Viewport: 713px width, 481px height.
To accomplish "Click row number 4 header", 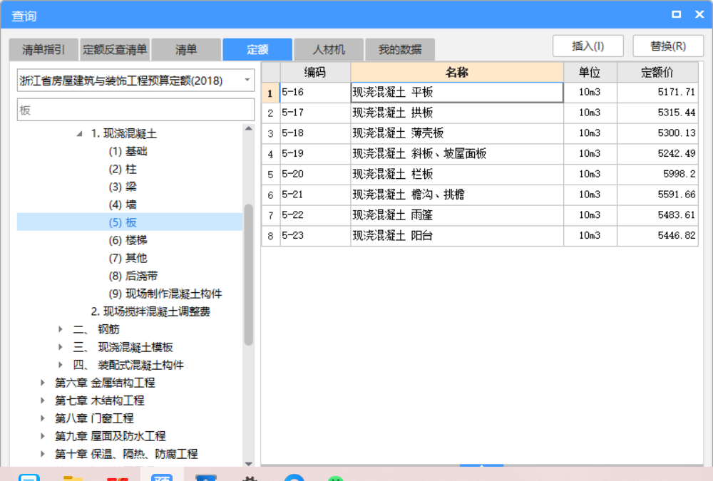I will [270, 154].
